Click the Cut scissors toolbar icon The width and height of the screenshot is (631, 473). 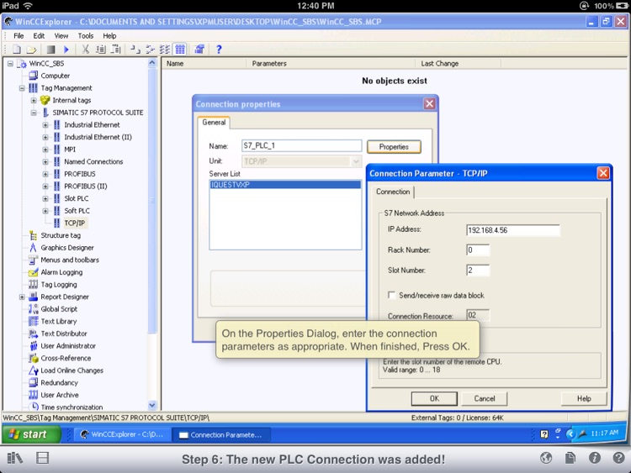point(85,50)
